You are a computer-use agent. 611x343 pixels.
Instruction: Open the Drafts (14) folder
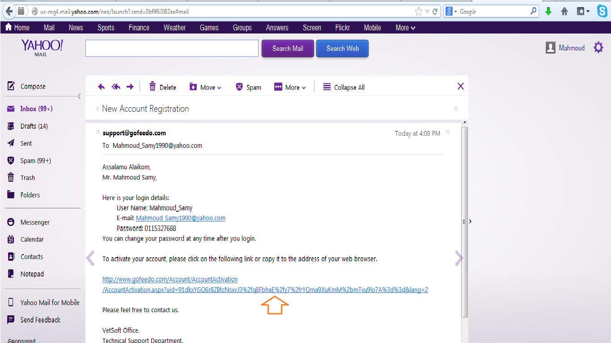click(27, 126)
